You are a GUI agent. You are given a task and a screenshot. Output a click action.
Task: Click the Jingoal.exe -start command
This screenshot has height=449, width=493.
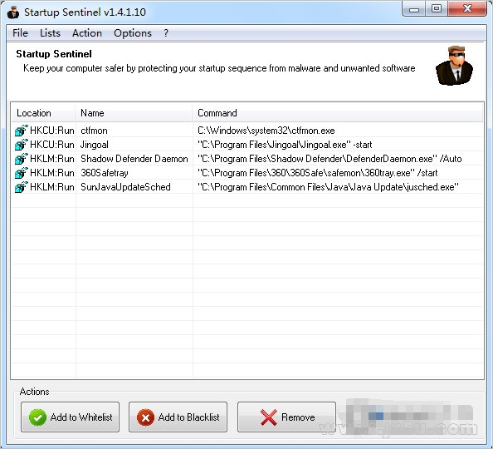point(285,145)
